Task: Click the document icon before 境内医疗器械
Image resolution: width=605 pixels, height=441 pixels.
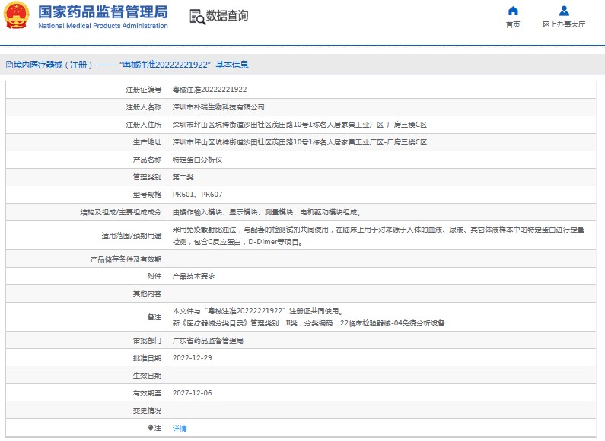Action: coord(9,65)
